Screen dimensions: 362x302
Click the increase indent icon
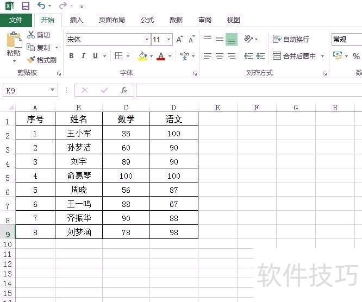[260, 56]
